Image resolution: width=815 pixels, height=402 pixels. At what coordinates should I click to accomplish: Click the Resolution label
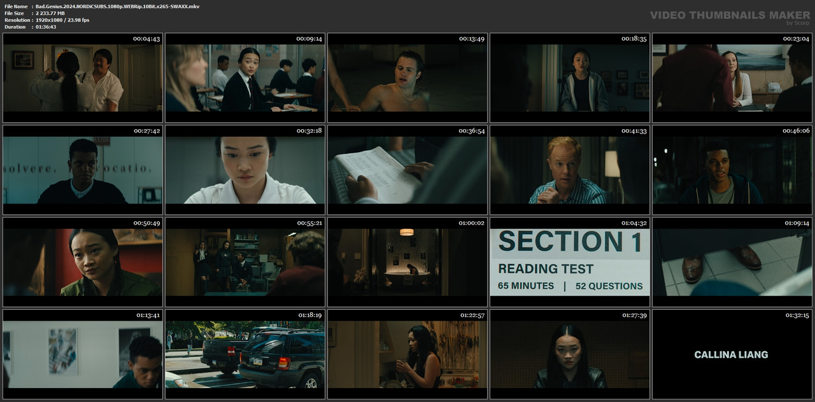pos(16,20)
